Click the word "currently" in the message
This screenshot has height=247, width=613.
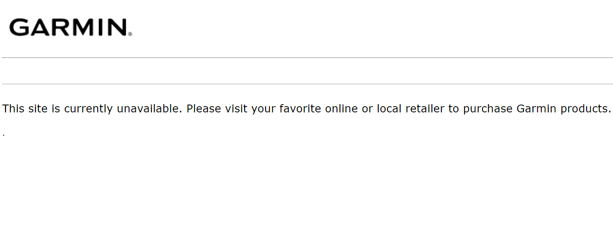point(88,109)
